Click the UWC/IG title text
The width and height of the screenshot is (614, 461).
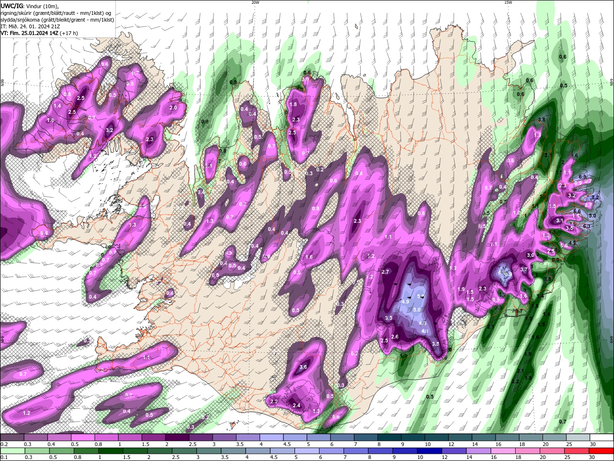coord(12,6)
